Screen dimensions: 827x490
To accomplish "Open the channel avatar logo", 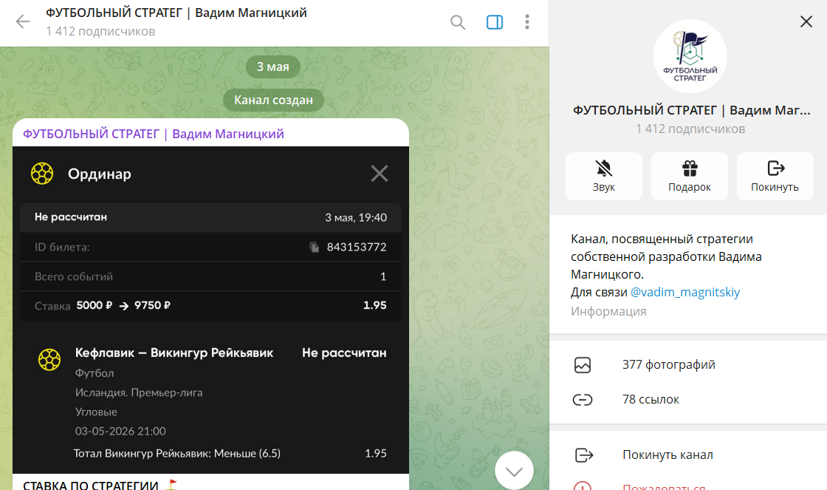I will click(690, 56).
